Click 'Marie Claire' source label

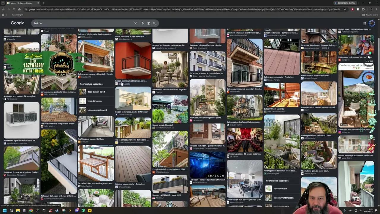346,158
